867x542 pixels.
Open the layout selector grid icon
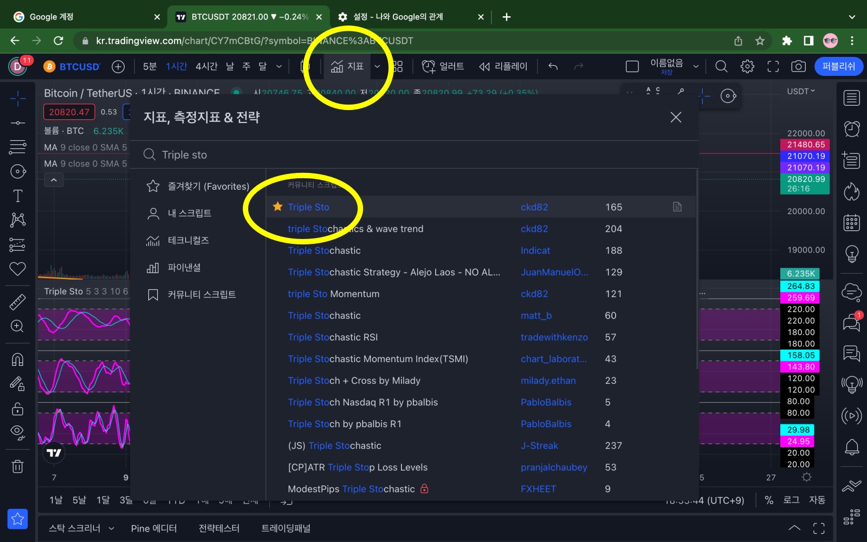398,66
